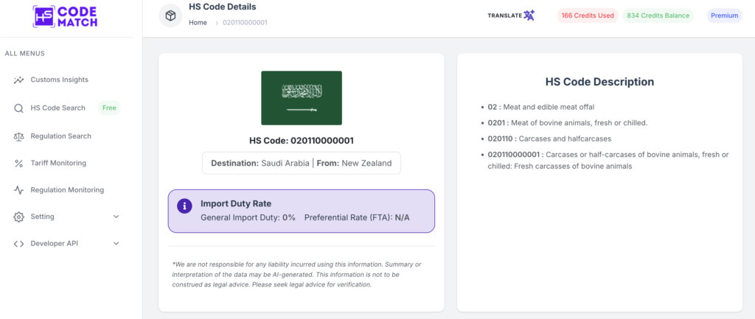The width and height of the screenshot is (755, 319).
Task: Click the Premium plan badge
Action: [x=724, y=15]
